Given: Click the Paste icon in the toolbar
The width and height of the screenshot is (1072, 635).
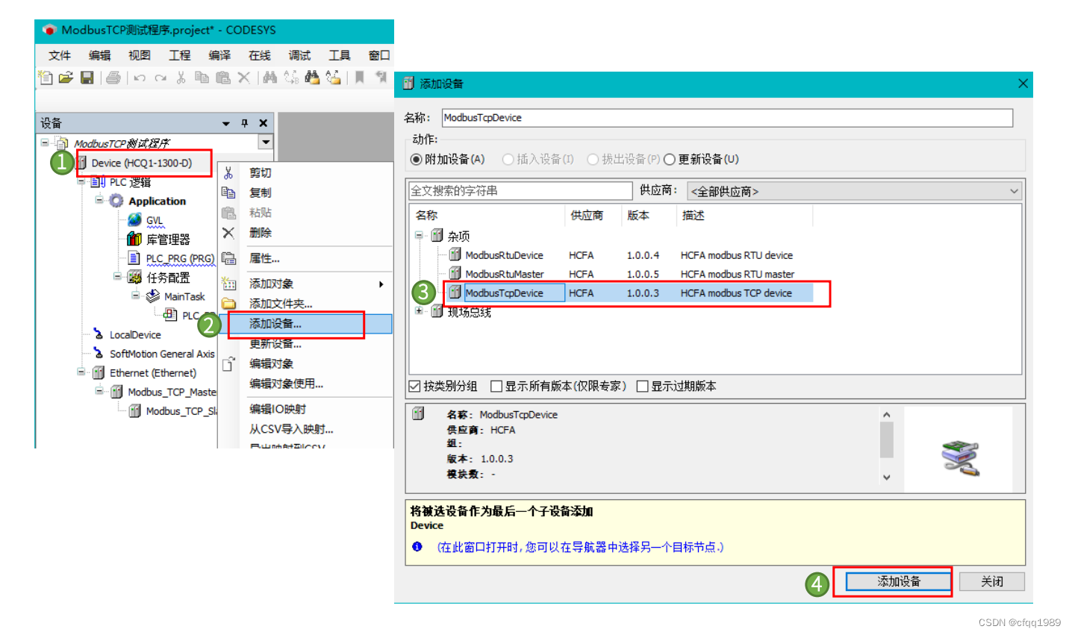Looking at the screenshot, I should tap(222, 77).
